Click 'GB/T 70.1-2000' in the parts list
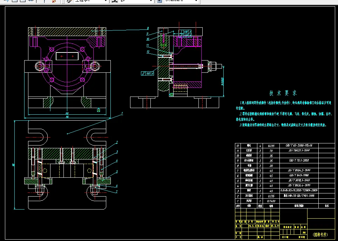Image resolution: width=338 pixels, height=241 pixels. [299, 161]
